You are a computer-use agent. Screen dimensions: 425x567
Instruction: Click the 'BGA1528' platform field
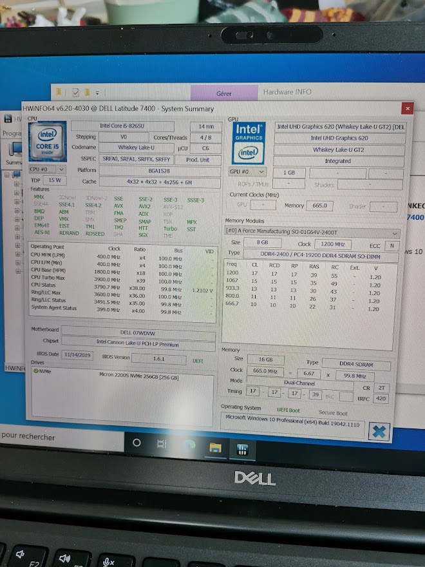click(160, 171)
